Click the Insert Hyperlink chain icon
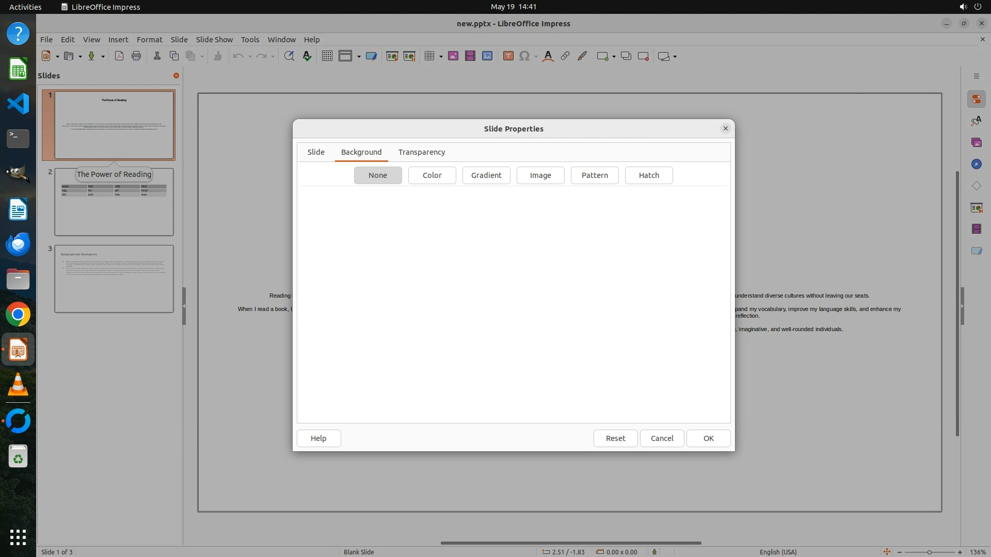The width and height of the screenshot is (991, 557). [565, 56]
